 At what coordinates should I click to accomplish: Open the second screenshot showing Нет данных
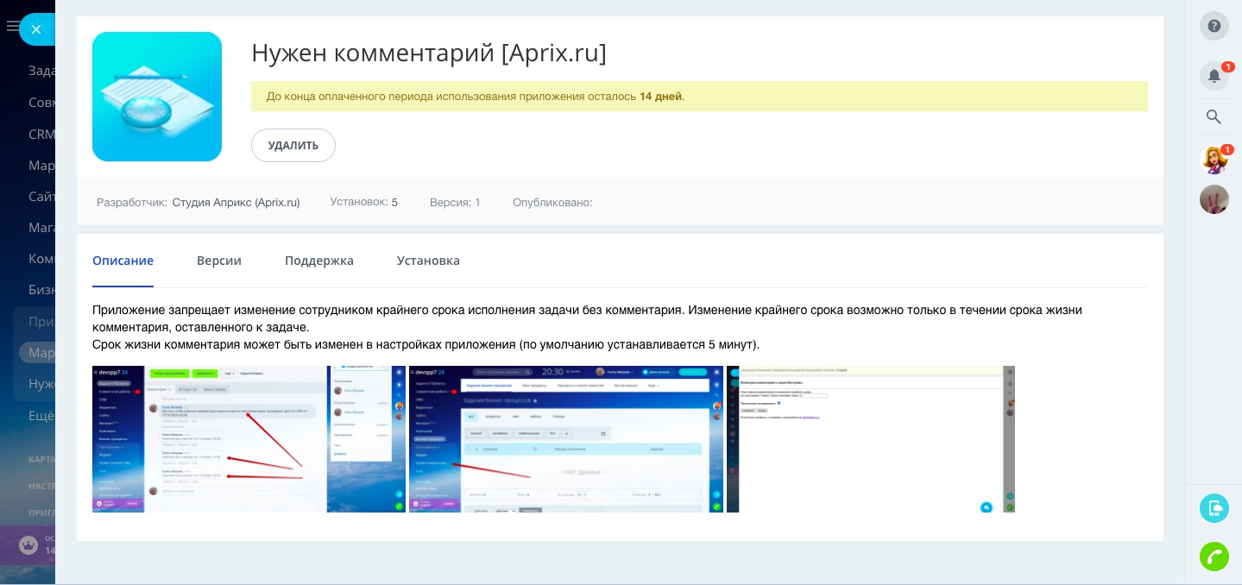pyautogui.click(x=565, y=439)
